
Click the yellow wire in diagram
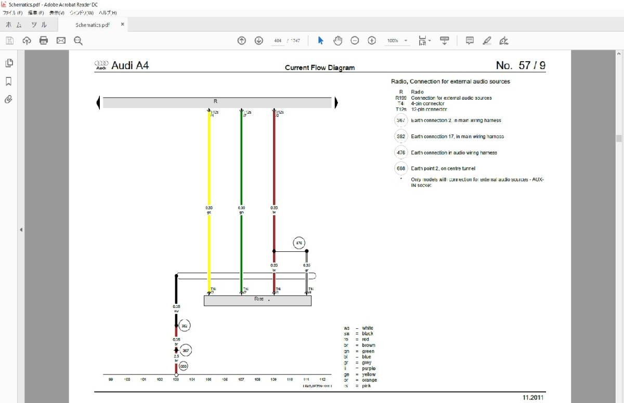(x=209, y=203)
